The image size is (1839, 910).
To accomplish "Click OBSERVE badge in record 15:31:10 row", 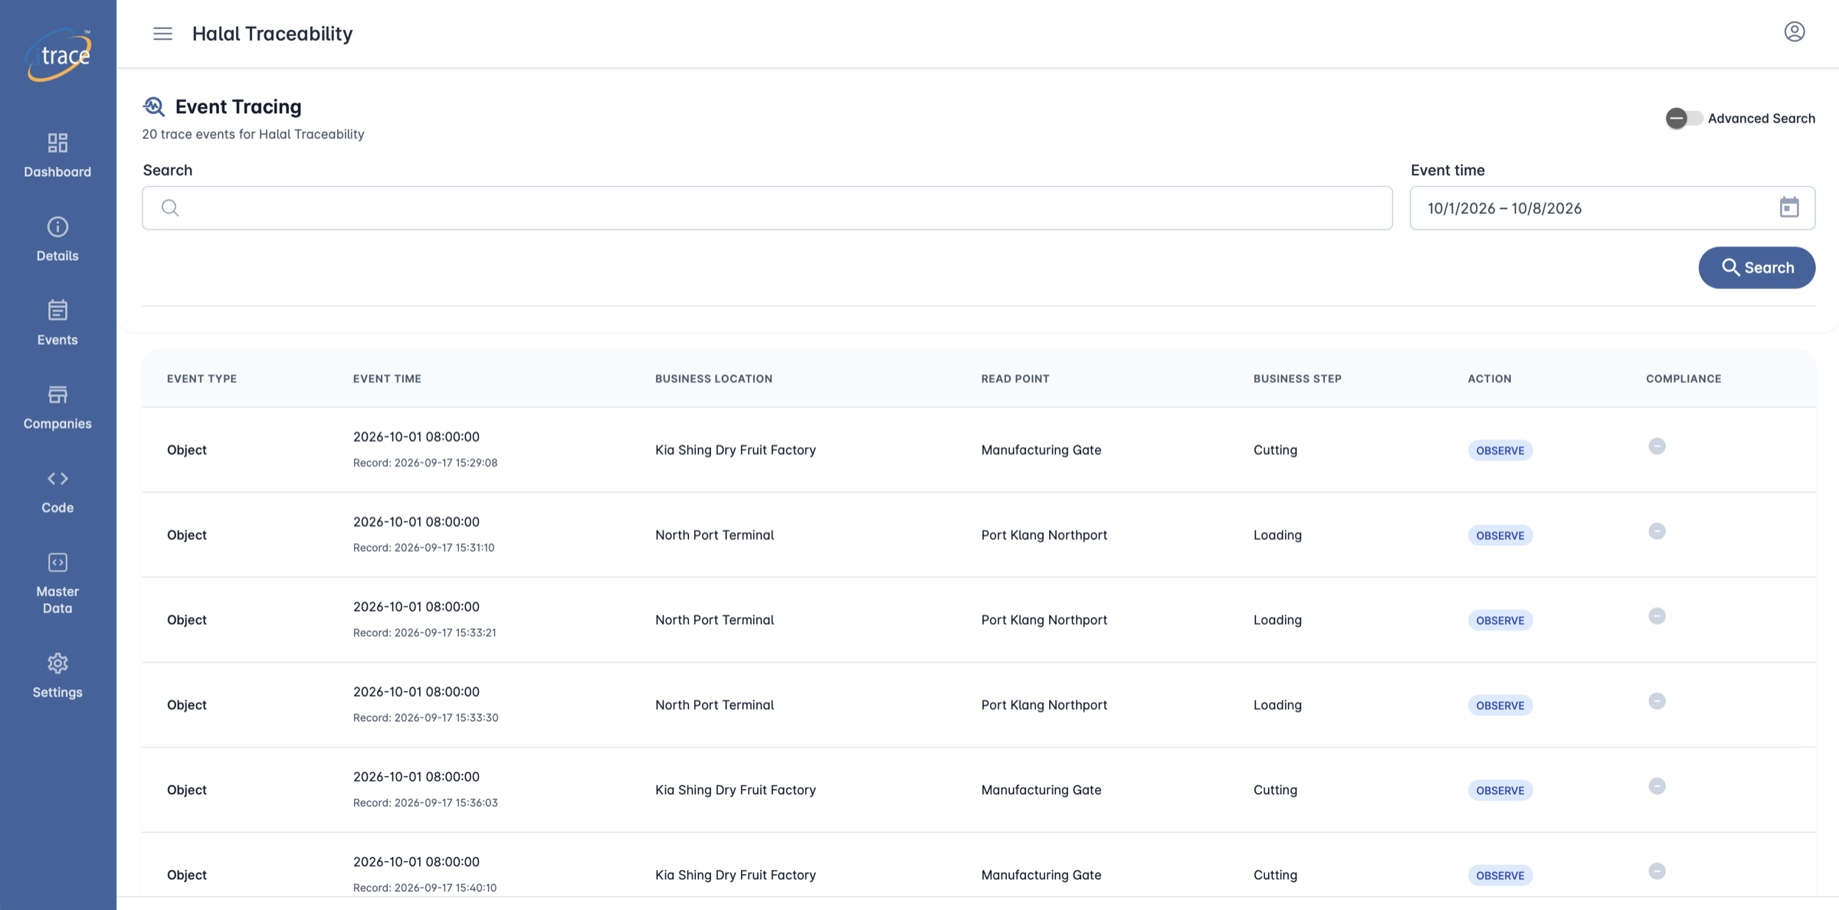I will point(1500,535).
